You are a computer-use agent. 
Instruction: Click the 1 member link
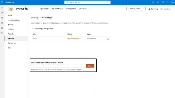click(165, 9)
